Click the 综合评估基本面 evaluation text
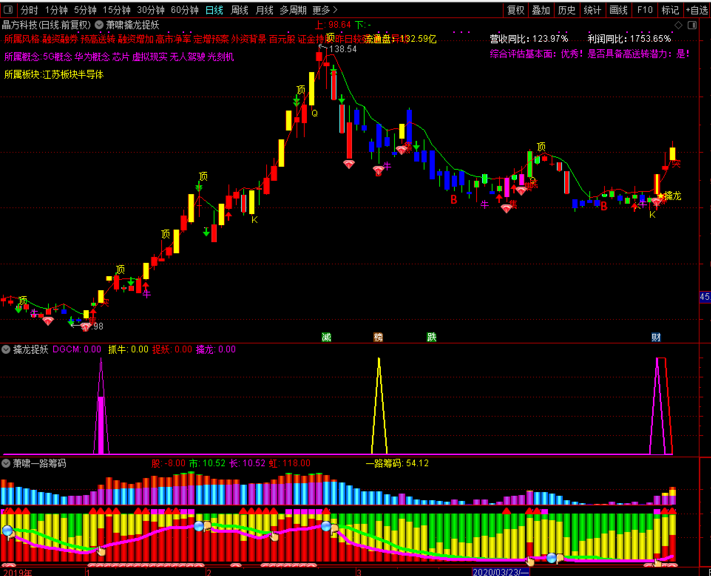The width and height of the screenshot is (711, 576). coord(589,54)
